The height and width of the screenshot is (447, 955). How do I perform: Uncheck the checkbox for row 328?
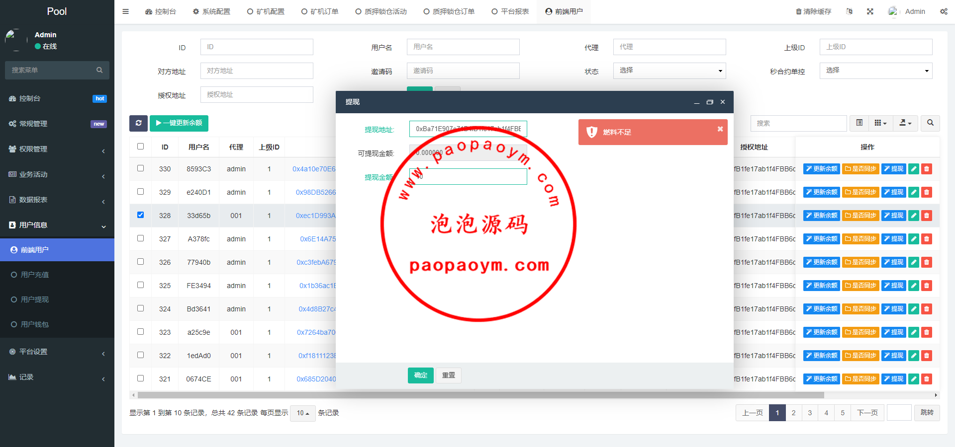click(140, 215)
